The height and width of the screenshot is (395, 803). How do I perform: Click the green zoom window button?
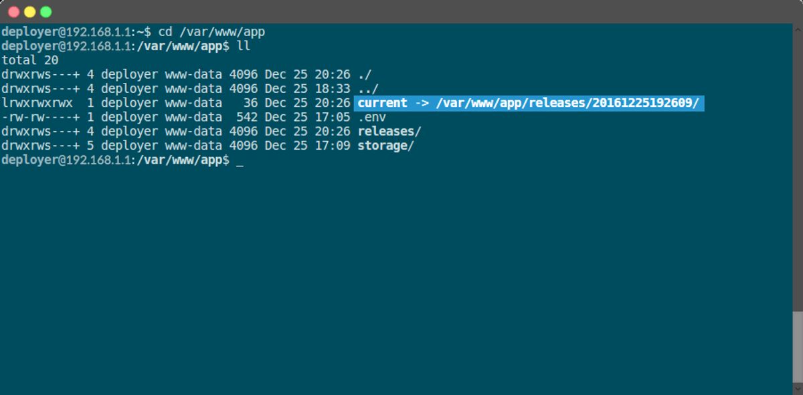45,11
